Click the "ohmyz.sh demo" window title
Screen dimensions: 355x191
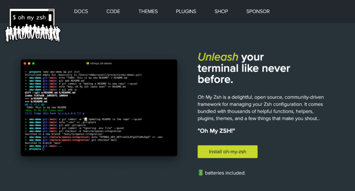point(101,63)
